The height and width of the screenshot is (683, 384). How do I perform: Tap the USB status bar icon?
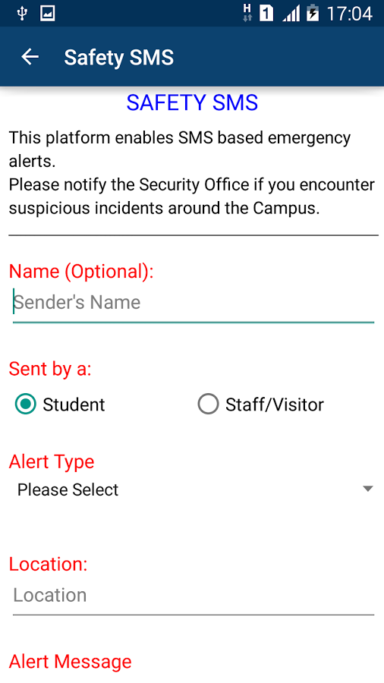coord(21,14)
